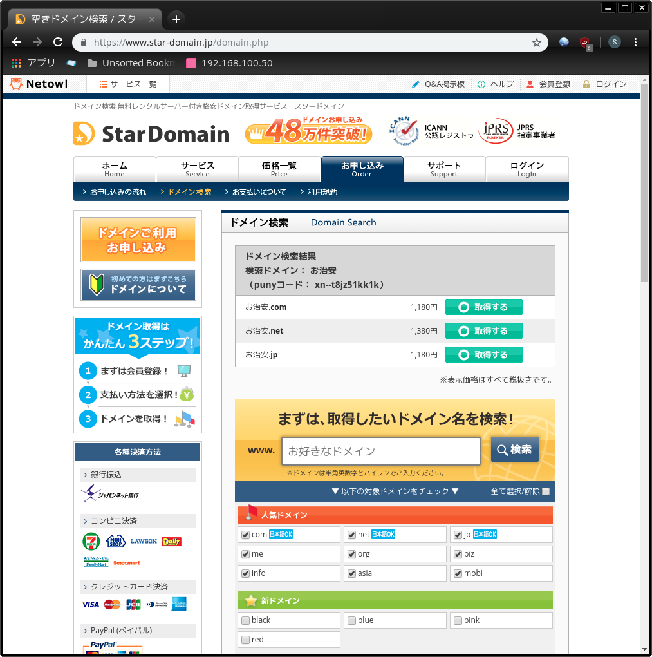Go to 会員登録 member registration

tap(548, 84)
